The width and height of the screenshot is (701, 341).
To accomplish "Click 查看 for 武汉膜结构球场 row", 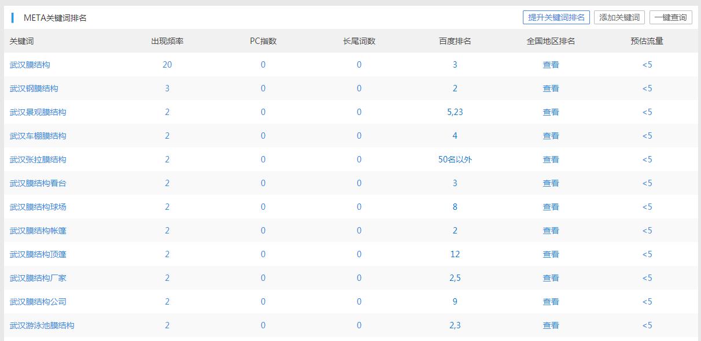I will click(551, 207).
